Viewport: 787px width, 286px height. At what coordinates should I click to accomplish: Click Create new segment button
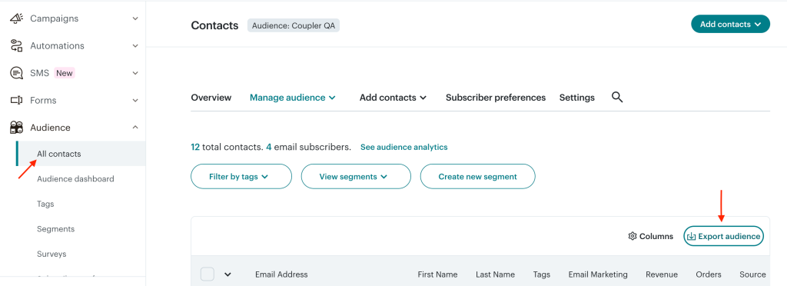(x=478, y=177)
